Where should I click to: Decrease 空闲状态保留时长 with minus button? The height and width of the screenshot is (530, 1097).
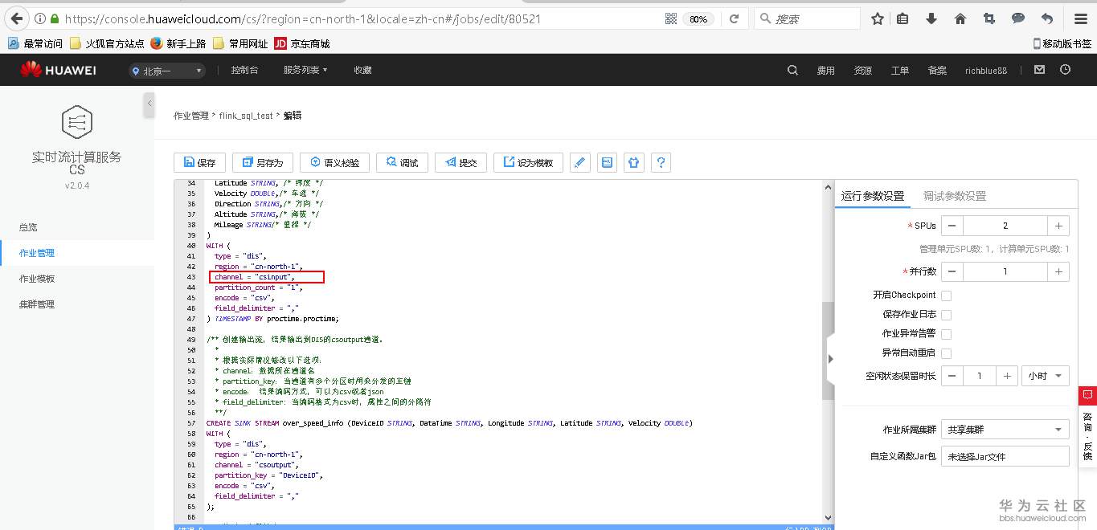coord(952,376)
